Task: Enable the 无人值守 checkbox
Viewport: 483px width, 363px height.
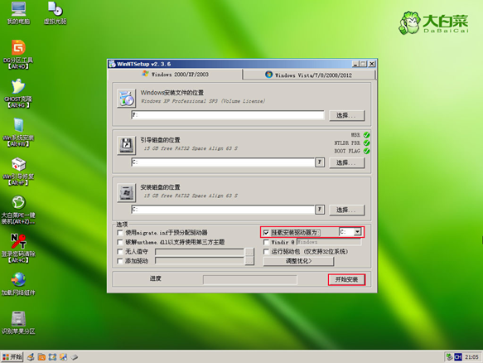Action: coord(120,252)
